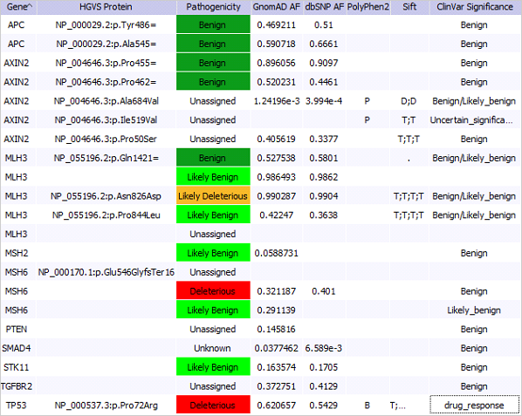Select the ClinVar Significance column header
Viewport: 522px width, 416px height.
[x=475, y=7]
